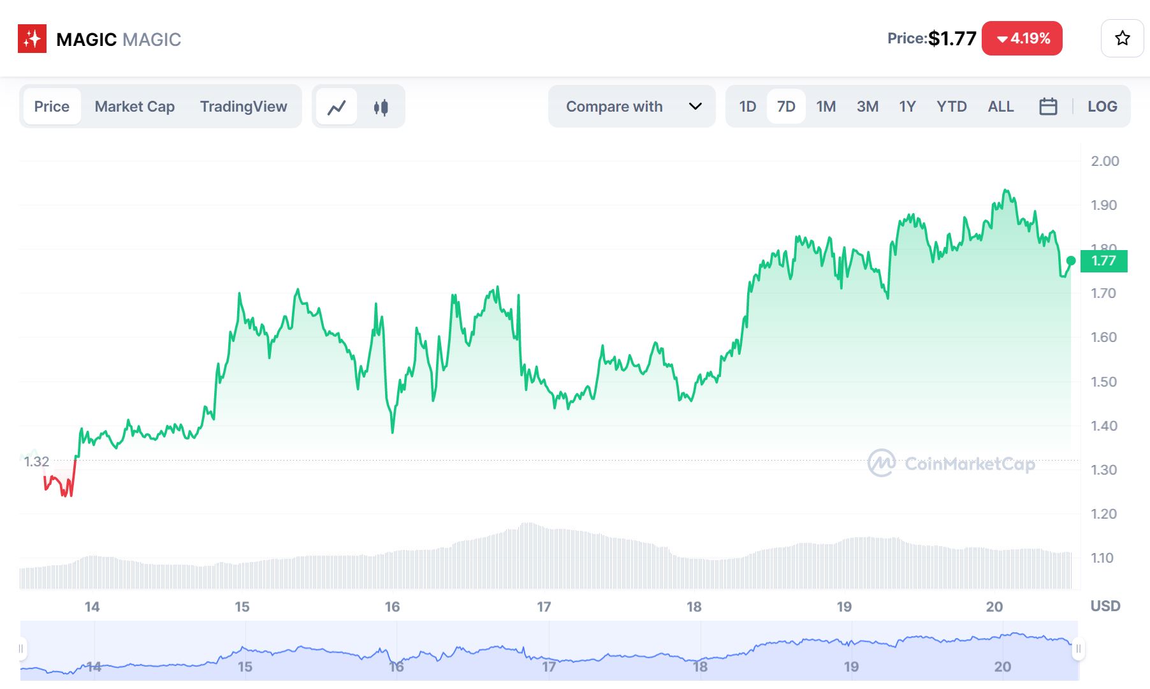Select the Market Cap tab
Image resolution: width=1150 pixels, height=689 pixels.
tap(135, 107)
